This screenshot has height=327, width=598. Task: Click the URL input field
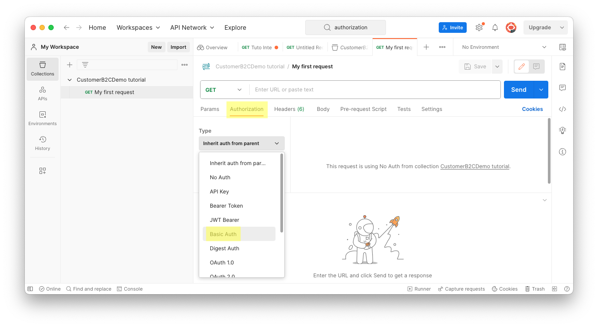[x=375, y=90]
